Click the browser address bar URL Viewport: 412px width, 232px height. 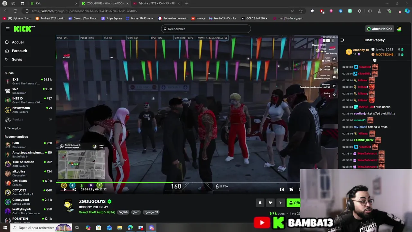[84, 11]
